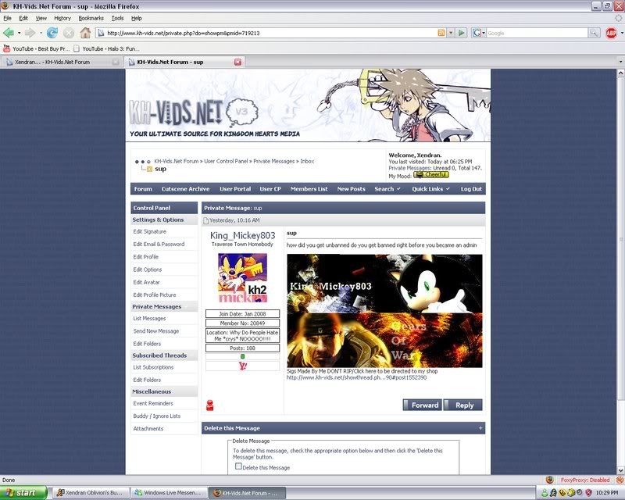Close the KH-Vids.Net Forum - sup tab
Image resolution: width=625 pixels, height=500 pixels.
pos(237,62)
